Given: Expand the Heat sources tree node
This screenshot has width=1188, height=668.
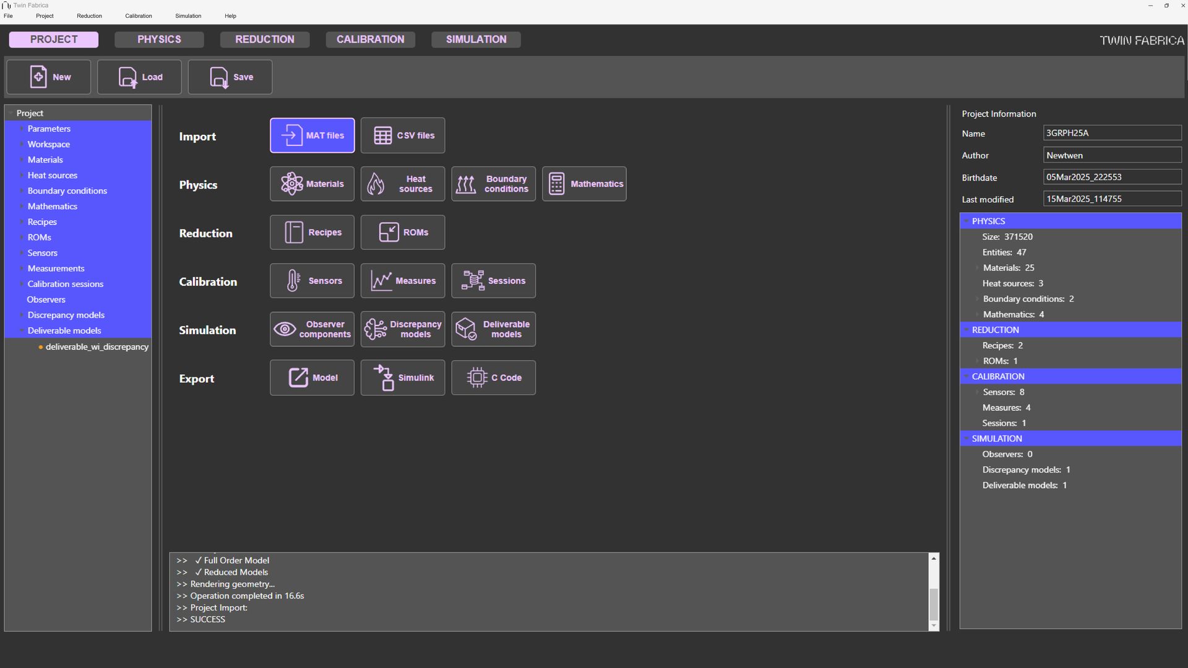Looking at the screenshot, I should (22, 176).
